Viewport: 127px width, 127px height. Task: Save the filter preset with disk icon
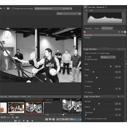click(x=125, y=32)
